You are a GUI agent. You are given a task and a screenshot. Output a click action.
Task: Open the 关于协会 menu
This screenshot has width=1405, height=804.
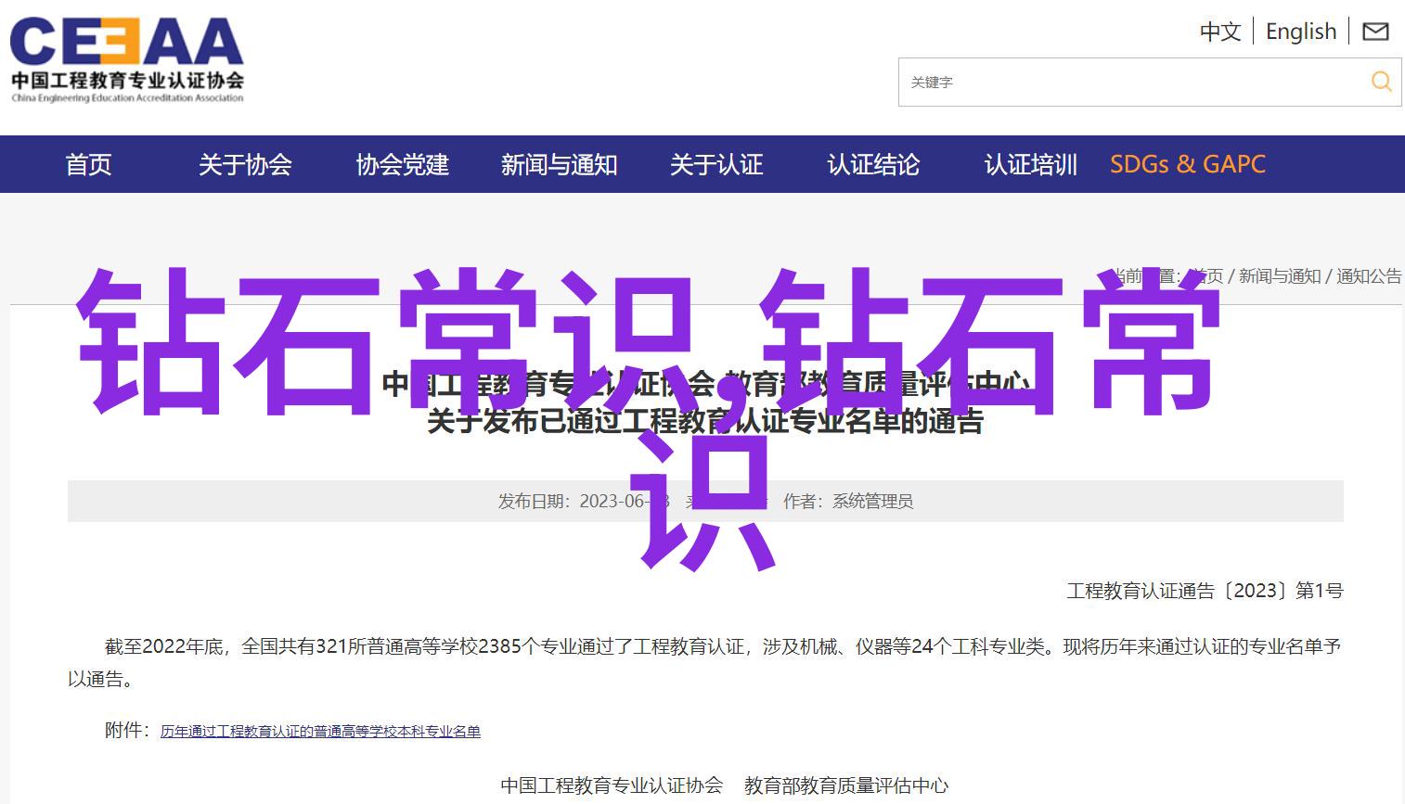(245, 164)
